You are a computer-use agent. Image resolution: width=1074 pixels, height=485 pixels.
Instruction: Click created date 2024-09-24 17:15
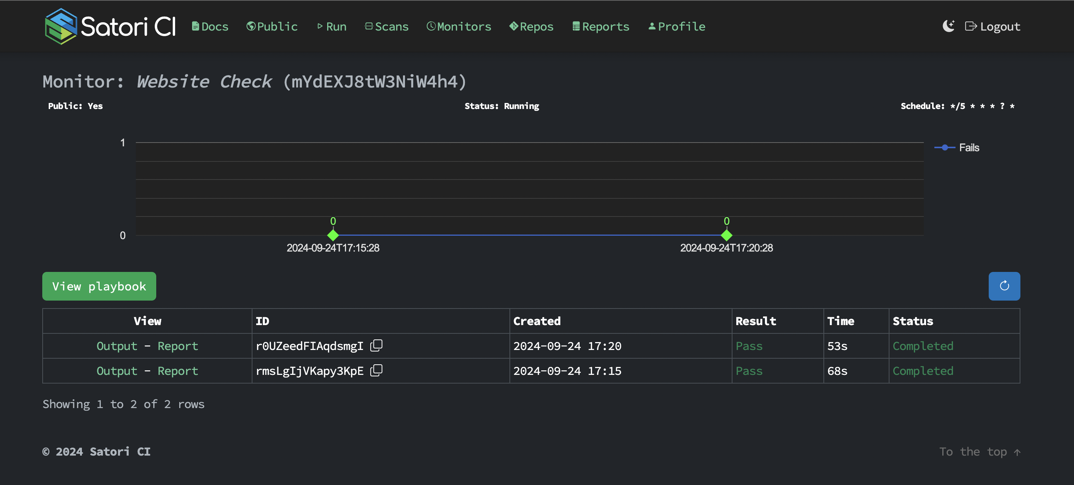[x=567, y=371]
